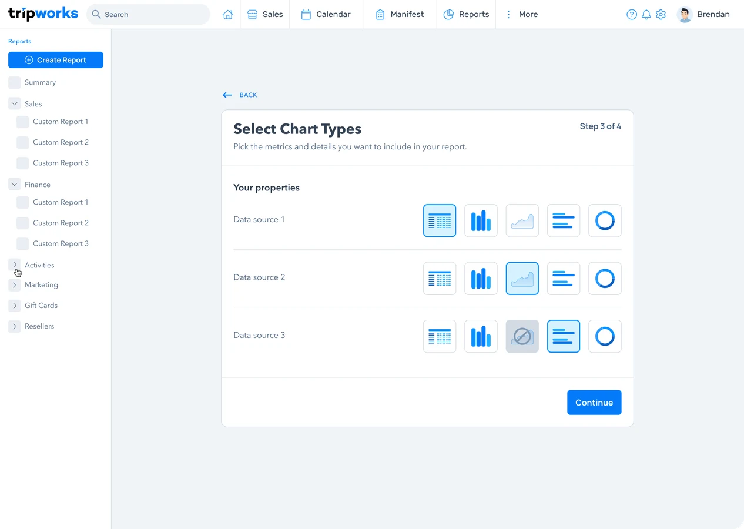
Task: Click icon box beside Sales Custom Report 2
Action: click(x=23, y=142)
